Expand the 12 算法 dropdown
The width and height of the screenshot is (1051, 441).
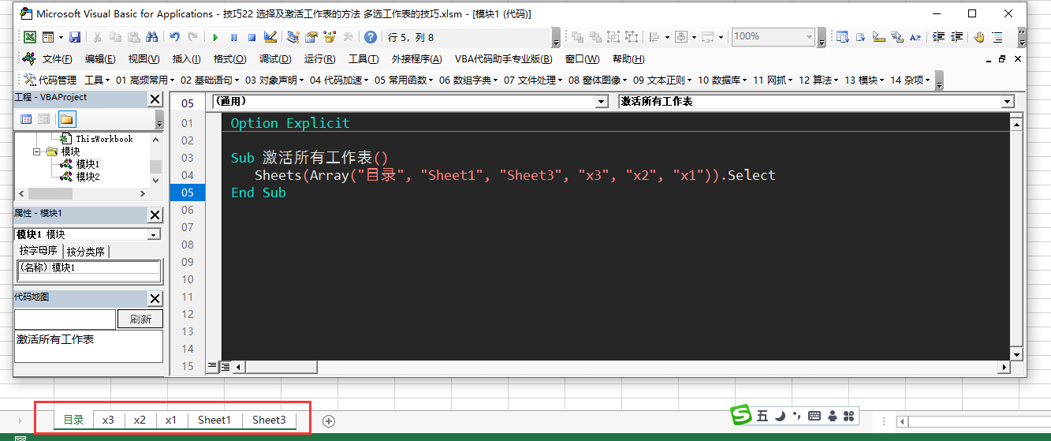(x=817, y=80)
